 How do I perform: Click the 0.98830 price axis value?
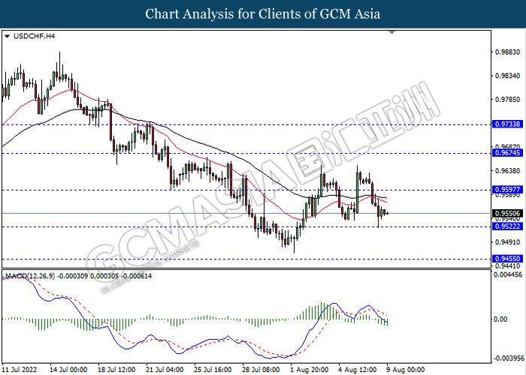pos(507,52)
